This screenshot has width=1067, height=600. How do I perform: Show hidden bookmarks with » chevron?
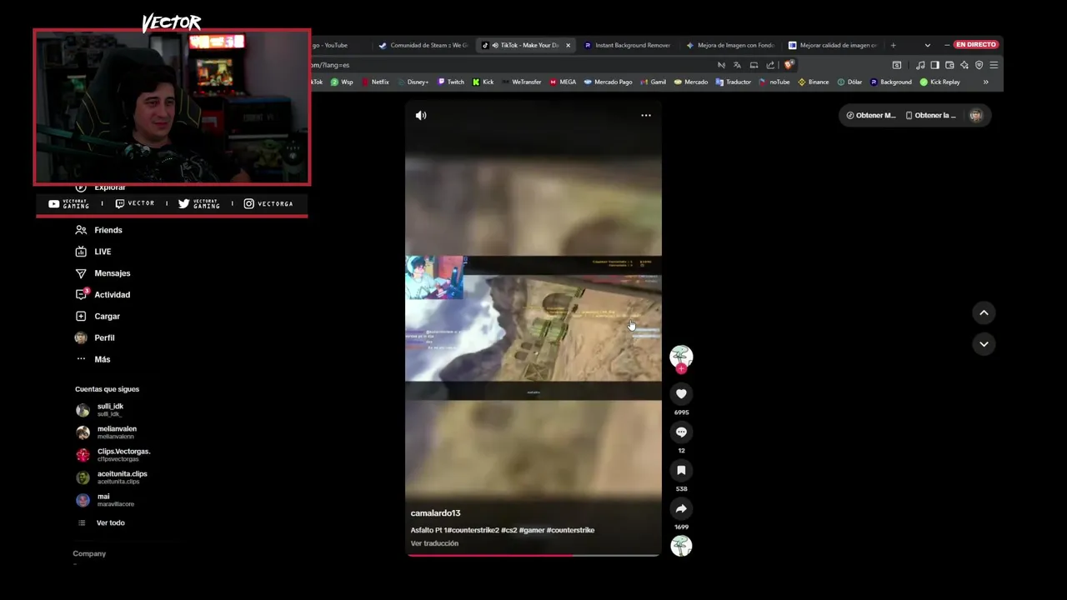pos(985,82)
